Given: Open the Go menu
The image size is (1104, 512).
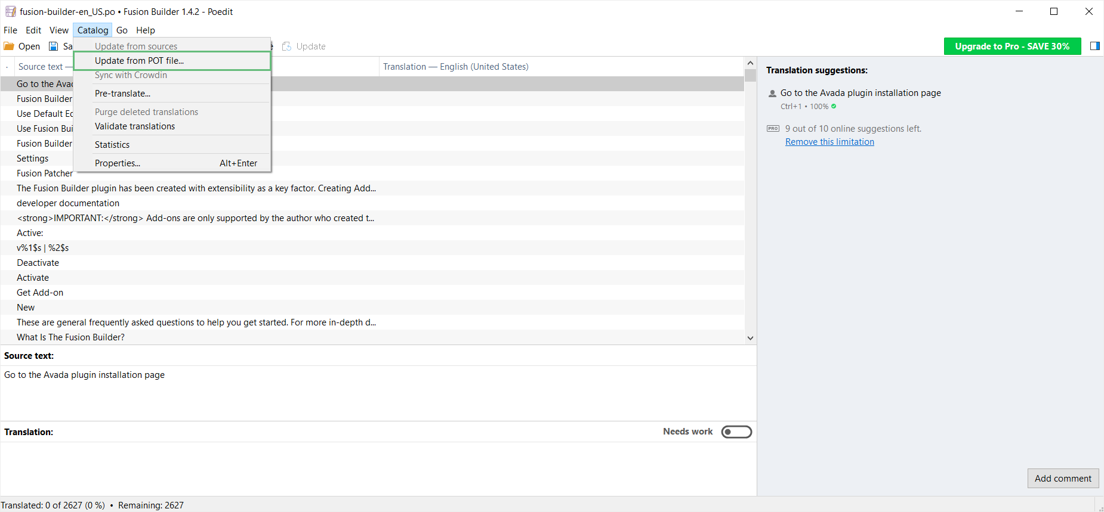Looking at the screenshot, I should (122, 30).
